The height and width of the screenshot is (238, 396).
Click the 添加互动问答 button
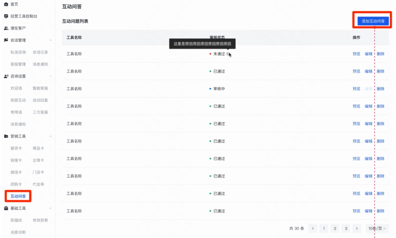pyautogui.click(x=373, y=21)
